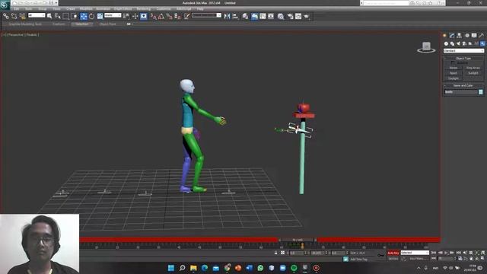Click the Daylight button
487x274 pixels.
[x=454, y=78]
